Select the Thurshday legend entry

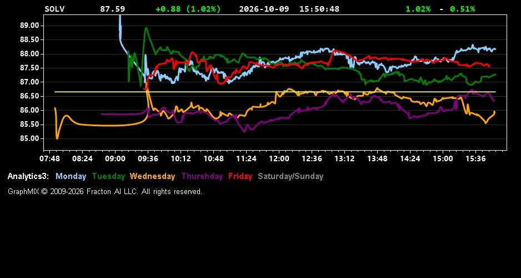click(x=202, y=176)
